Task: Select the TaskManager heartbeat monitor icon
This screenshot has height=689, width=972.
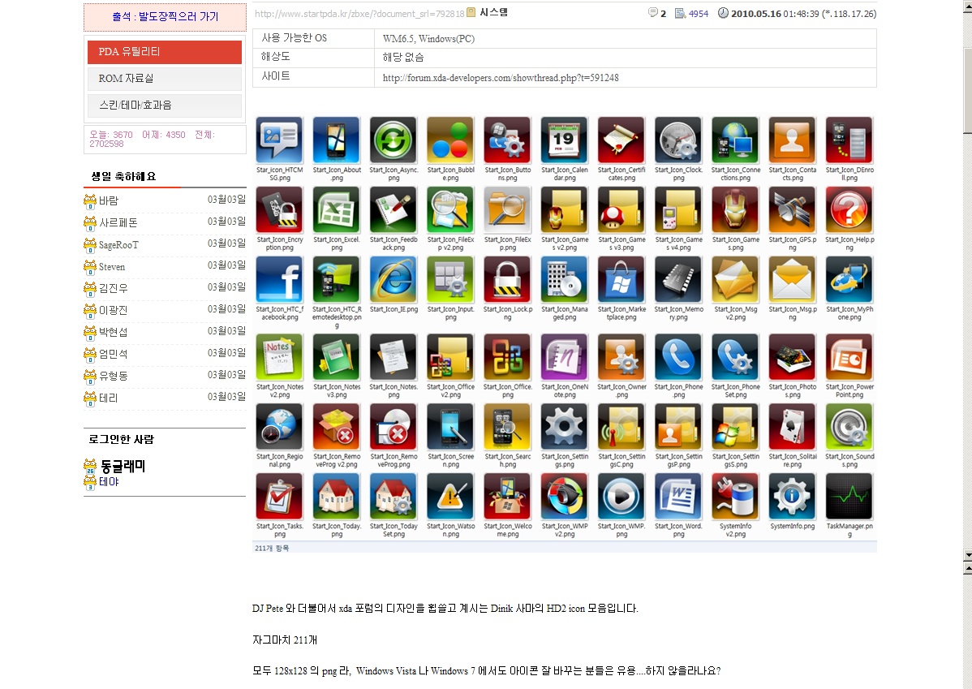Action: click(849, 497)
